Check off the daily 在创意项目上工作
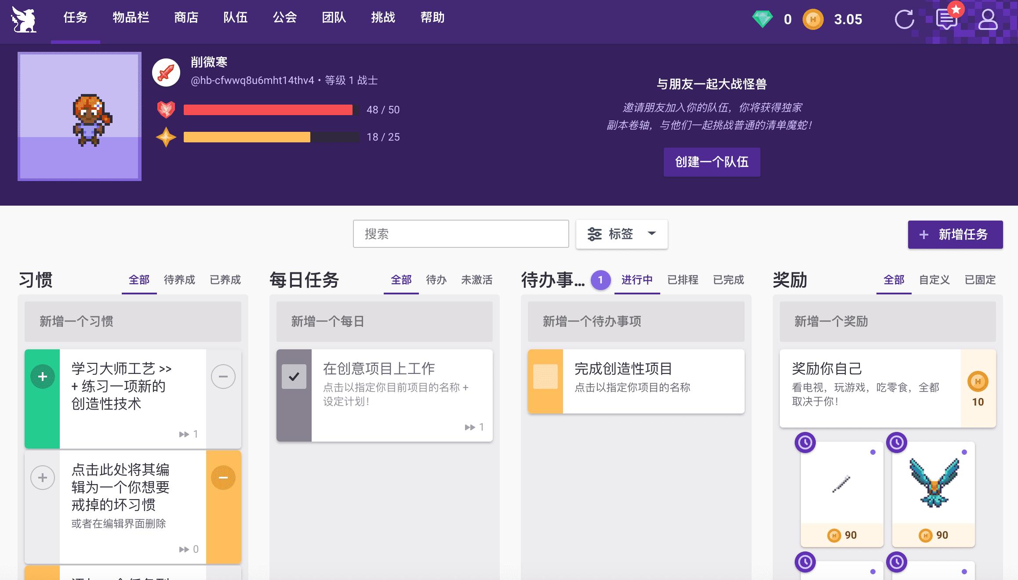The width and height of the screenshot is (1018, 580). click(x=294, y=377)
